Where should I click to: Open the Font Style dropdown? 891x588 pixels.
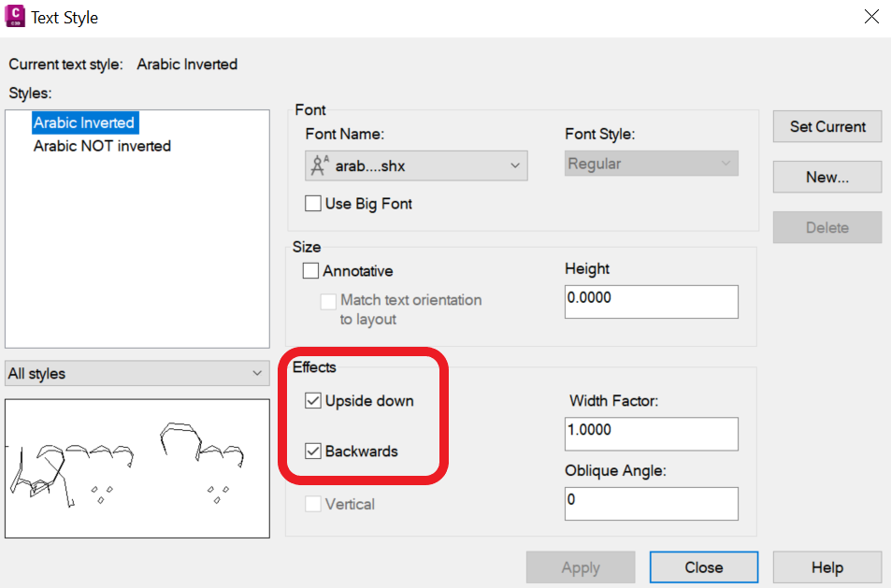(726, 163)
